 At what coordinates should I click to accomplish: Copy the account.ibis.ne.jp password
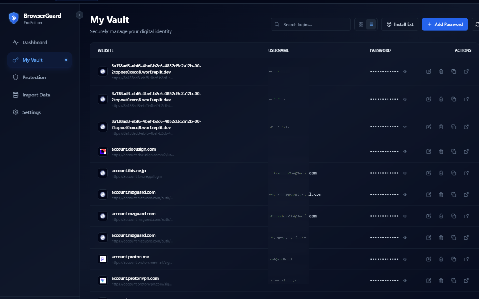[454, 173]
